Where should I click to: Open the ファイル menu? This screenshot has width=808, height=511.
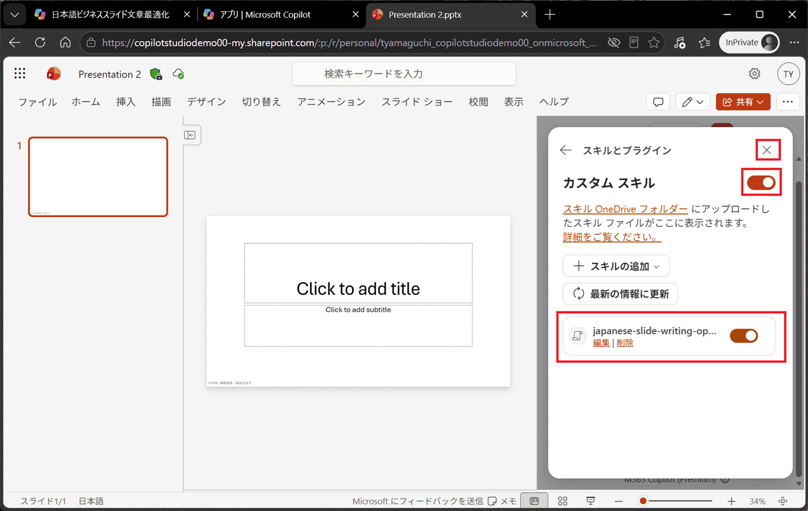pyautogui.click(x=38, y=102)
